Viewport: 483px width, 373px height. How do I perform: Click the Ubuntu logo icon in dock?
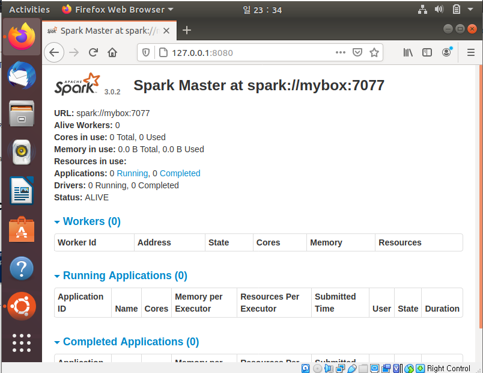click(22, 306)
